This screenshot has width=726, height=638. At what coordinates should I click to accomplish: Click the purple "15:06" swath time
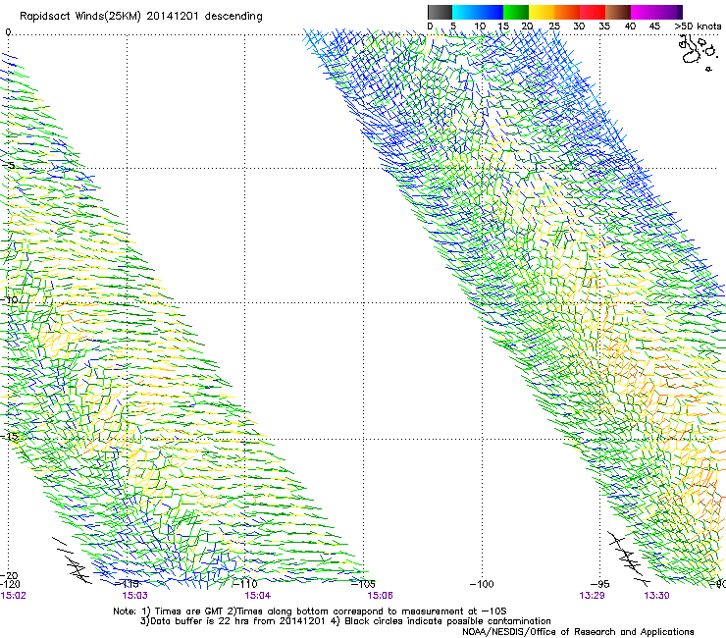pyautogui.click(x=380, y=596)
